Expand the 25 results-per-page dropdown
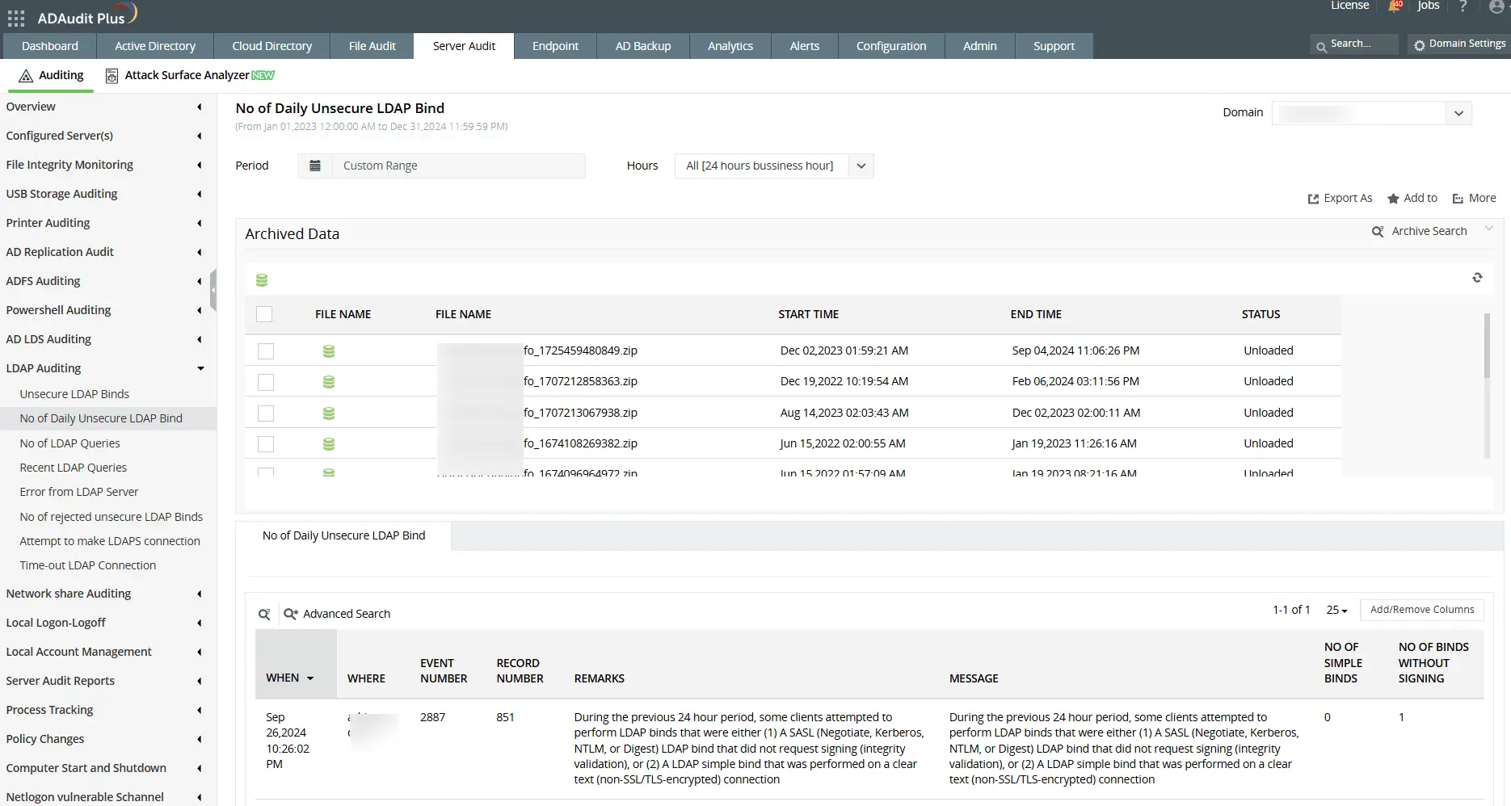Screen dimensions: 1511x806 click(1336, 610)
